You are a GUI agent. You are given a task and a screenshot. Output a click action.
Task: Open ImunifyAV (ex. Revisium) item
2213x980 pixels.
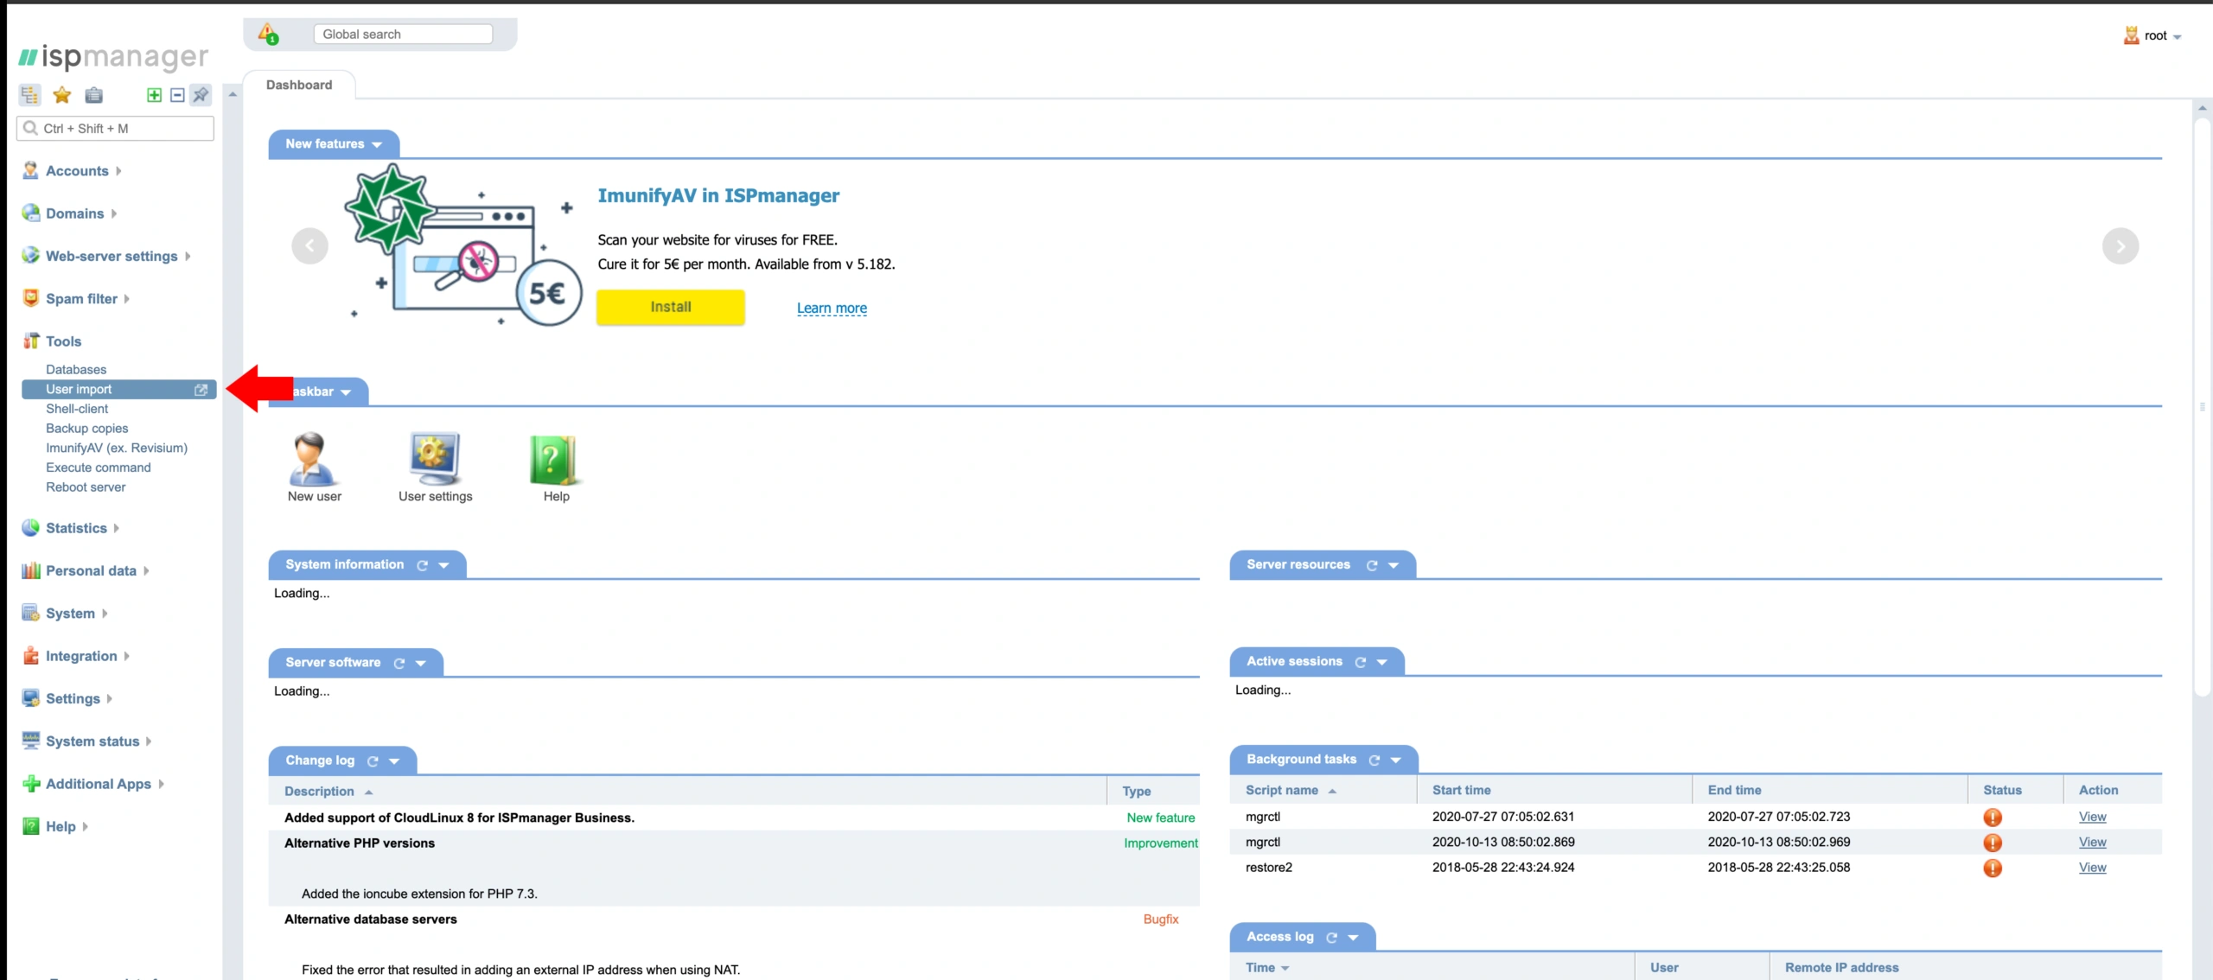click(x=117, y=448)
